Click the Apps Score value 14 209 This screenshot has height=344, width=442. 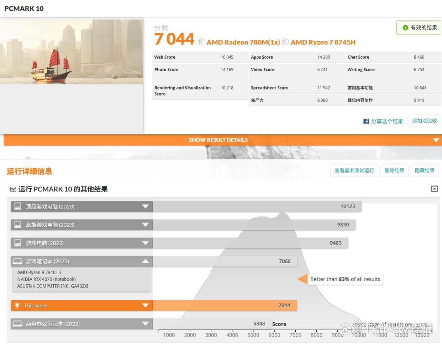(x=323, y=57)
